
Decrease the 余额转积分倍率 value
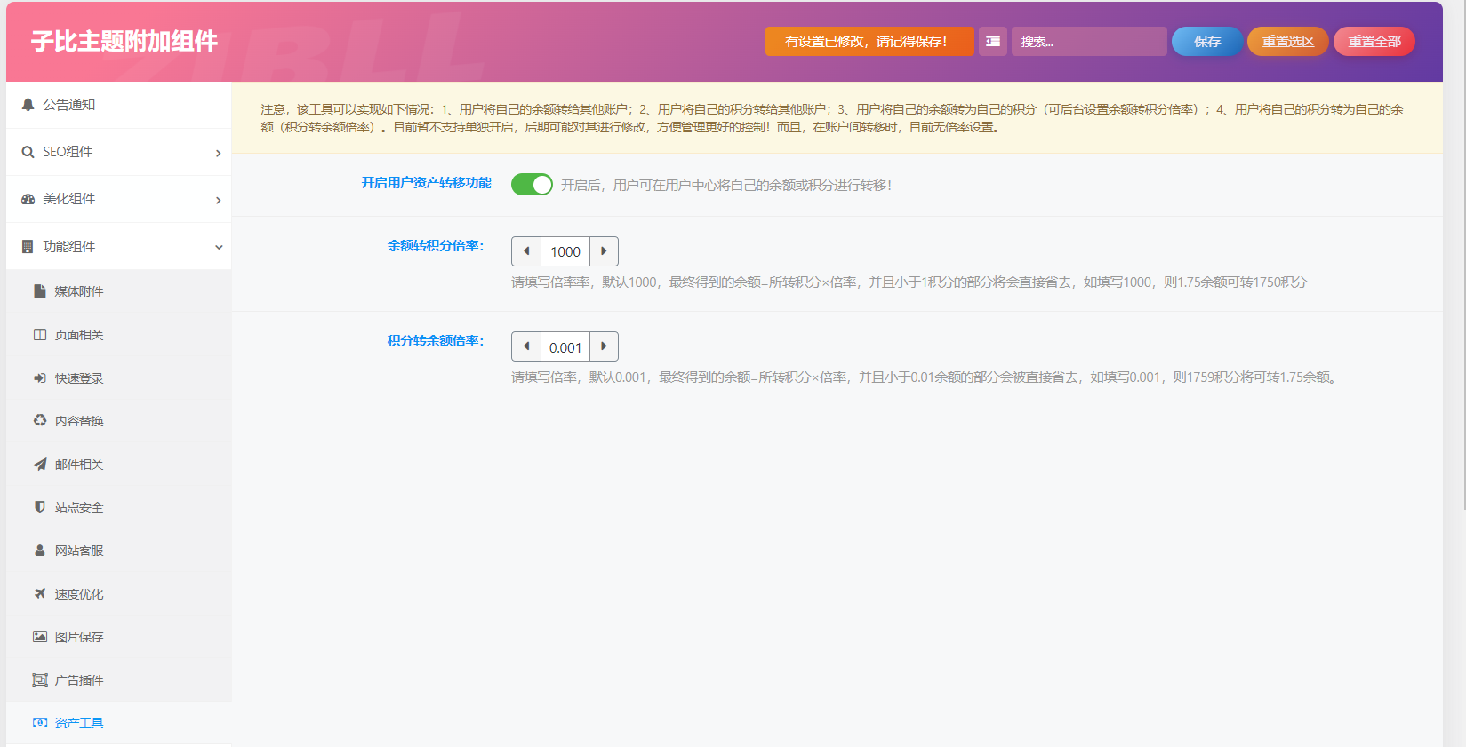coord(526,251)
